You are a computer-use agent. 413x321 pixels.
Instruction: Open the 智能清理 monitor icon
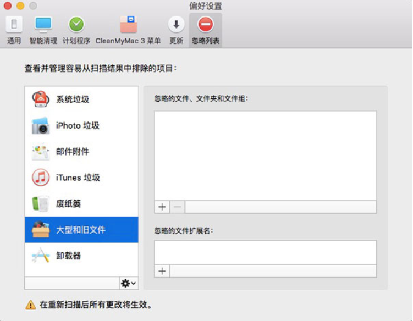click(43, 25)
